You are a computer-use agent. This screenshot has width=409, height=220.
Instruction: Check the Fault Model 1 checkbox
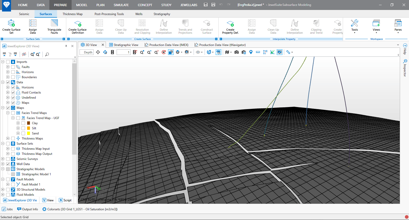(13, 184)
